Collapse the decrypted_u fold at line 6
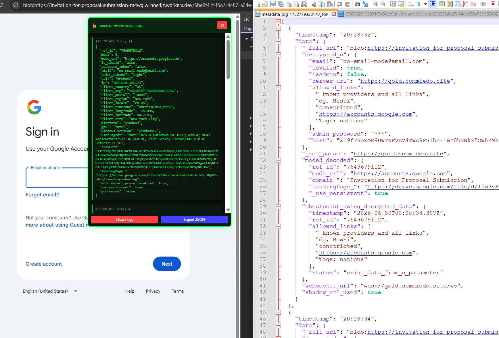 (278, 55)
